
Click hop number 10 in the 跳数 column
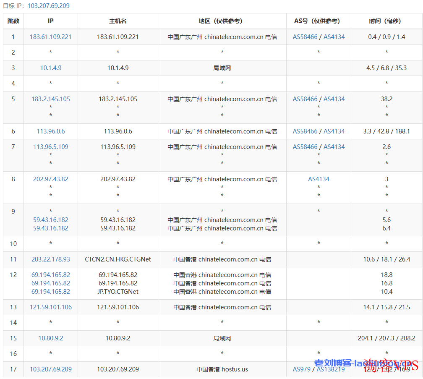coord(13,244)
